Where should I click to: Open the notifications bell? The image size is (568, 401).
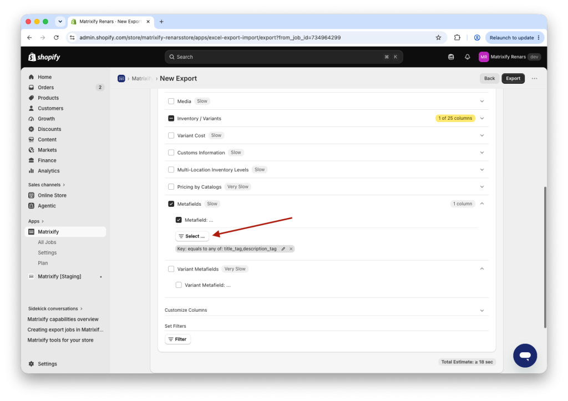467,57
